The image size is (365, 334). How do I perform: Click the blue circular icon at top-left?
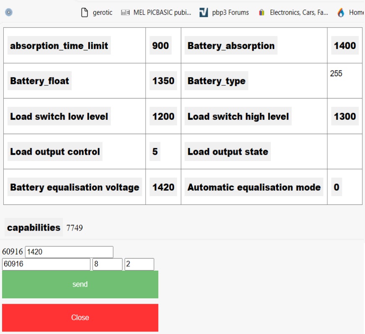8,12
